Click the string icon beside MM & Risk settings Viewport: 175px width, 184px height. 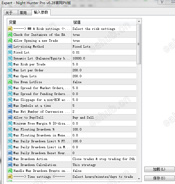click(10, 29)
